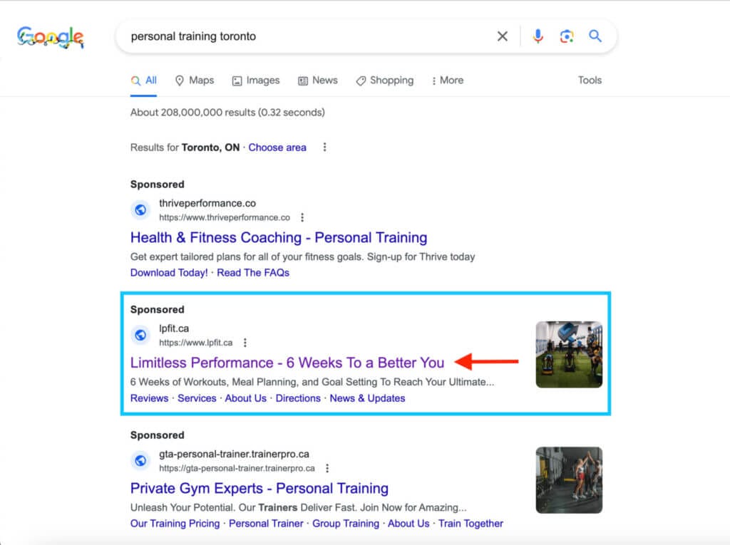Viewport: 730px width, 545px height.
Task: Clear the search query with X icon
Action: point(503,36)
